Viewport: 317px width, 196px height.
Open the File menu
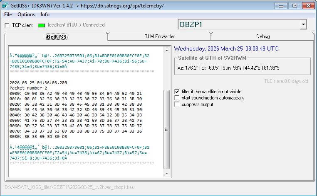click(8, 15)
